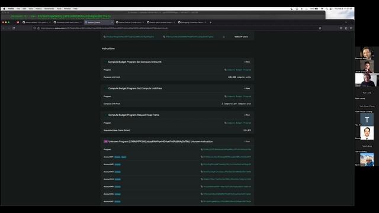Copy Account #6 address
This screenshot has width=379, height=213.
pos(201,194)
